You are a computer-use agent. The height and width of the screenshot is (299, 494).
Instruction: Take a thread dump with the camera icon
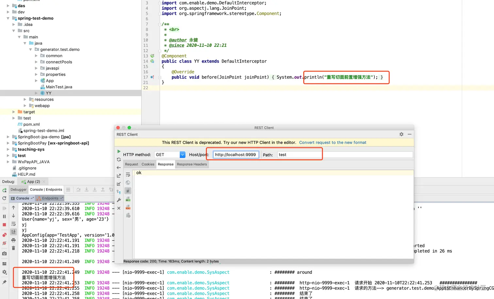5,253
